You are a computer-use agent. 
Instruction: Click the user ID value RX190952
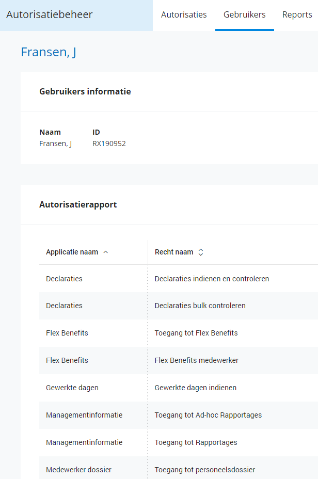click(109, 143)
